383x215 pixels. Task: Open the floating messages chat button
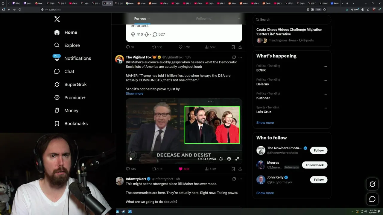[x=372, y=199]
